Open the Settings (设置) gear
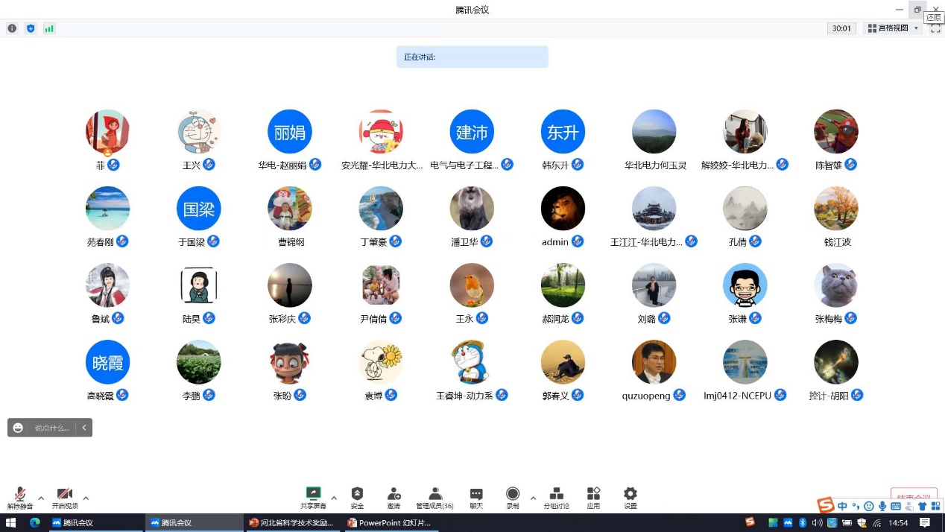 [x=630, y=496]
